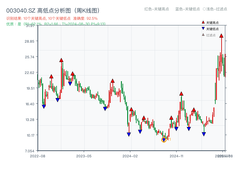Select the tallest red key-high marker near 2025
Screen dimensions: 250x188
(x=222, y=36)
